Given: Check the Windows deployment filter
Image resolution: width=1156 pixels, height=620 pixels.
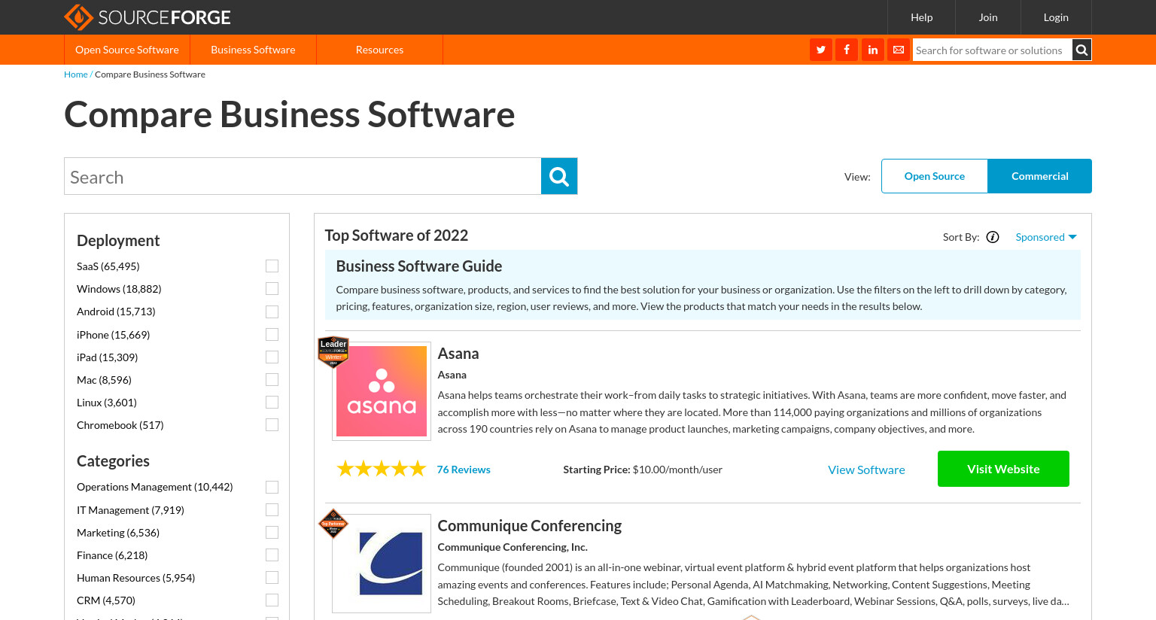Looking at the screenshot, I should [x=272, y=289].
